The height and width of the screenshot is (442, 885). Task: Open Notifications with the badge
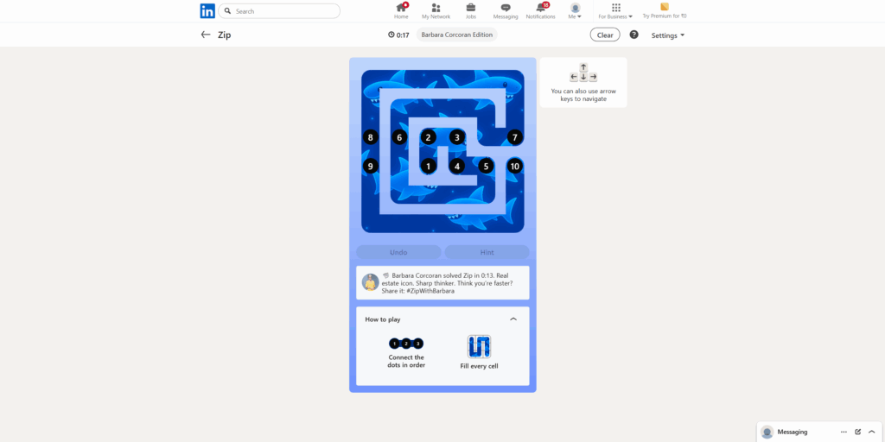(541, 10)
